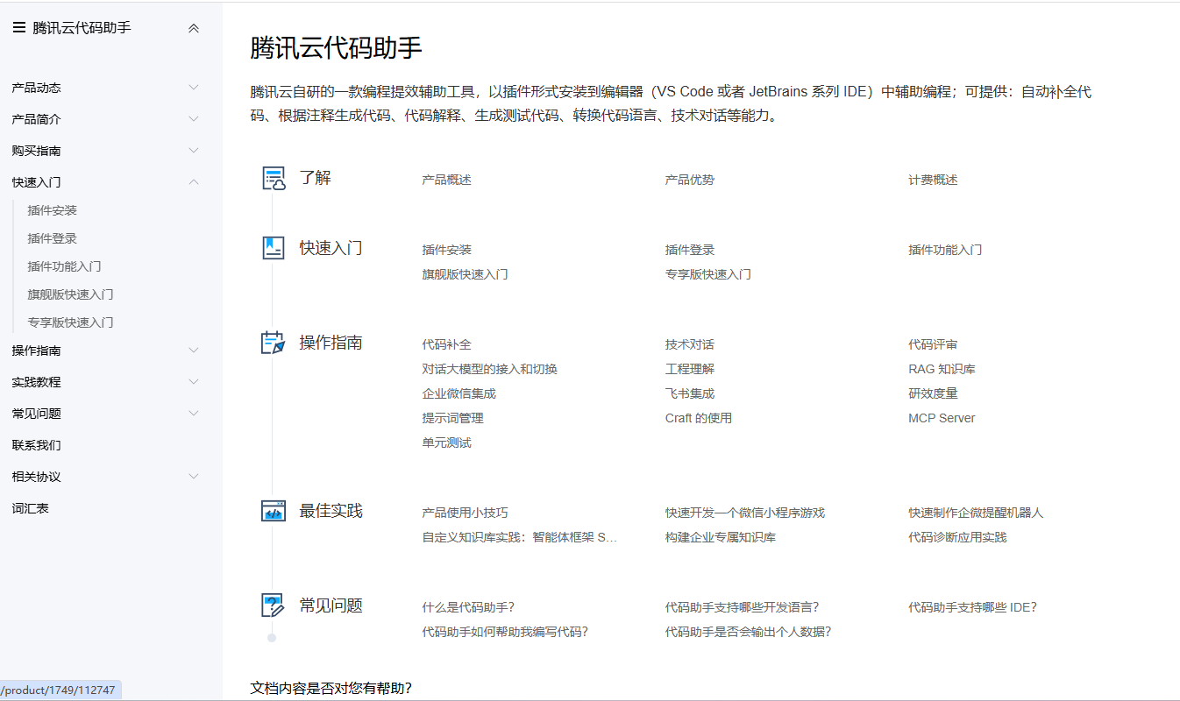Open the 提示词管理 link
This screenshot has height=701, width=1180.
(x=453, y=418)
